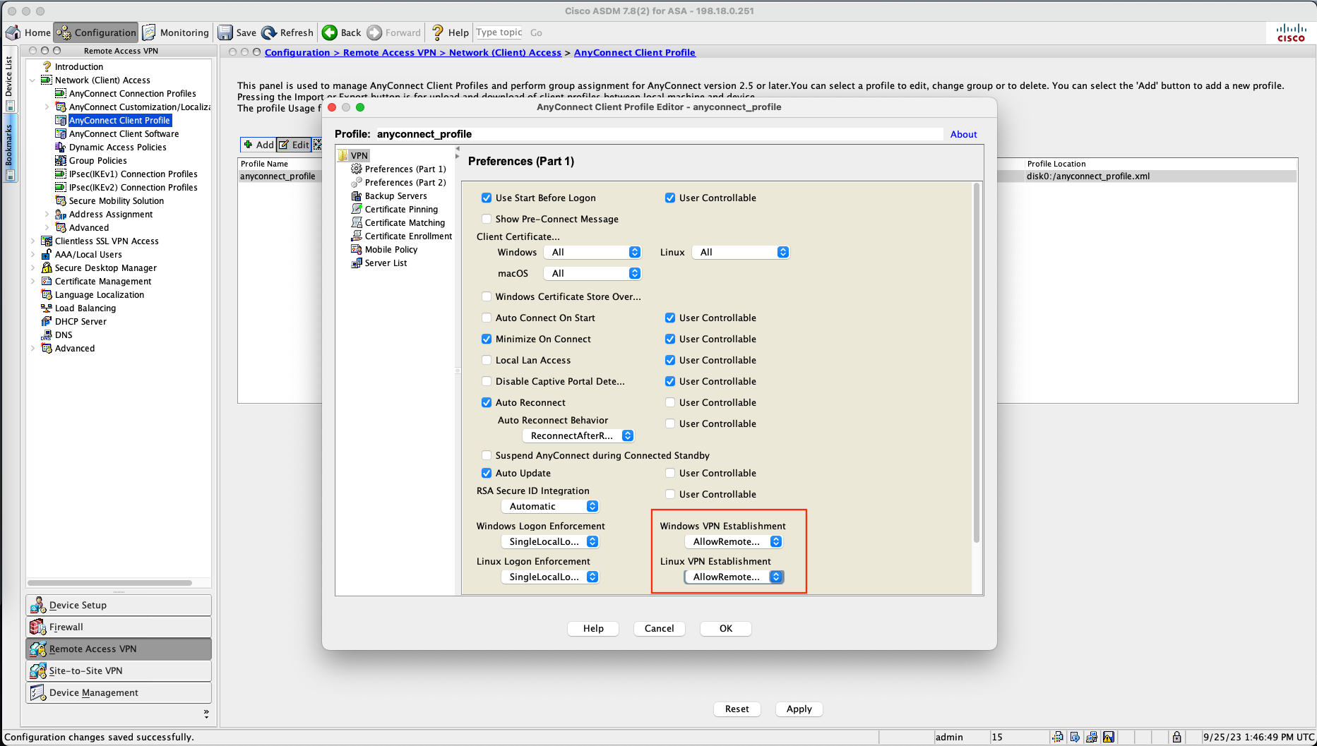This screenshot has height=746, width=1317.
Task: Open the Windows VPN Establishment dropdown
Action: (734, 541)
